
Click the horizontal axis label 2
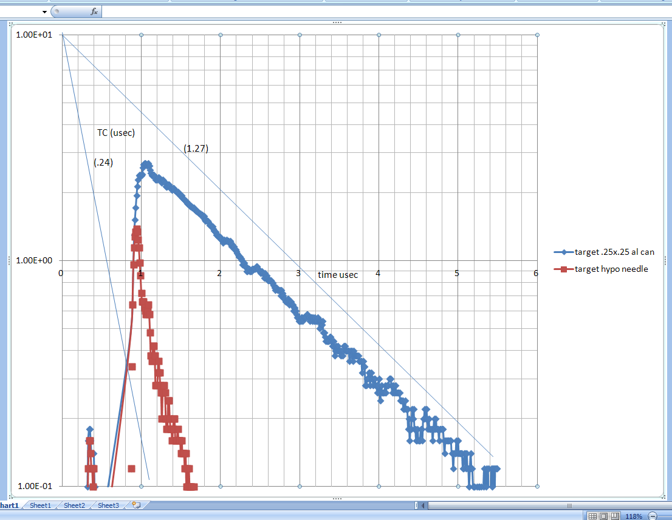219,273
